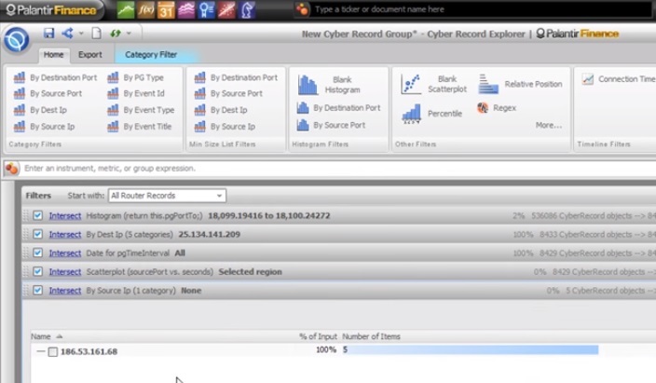Switch to the Export tab

pos(90,54)
